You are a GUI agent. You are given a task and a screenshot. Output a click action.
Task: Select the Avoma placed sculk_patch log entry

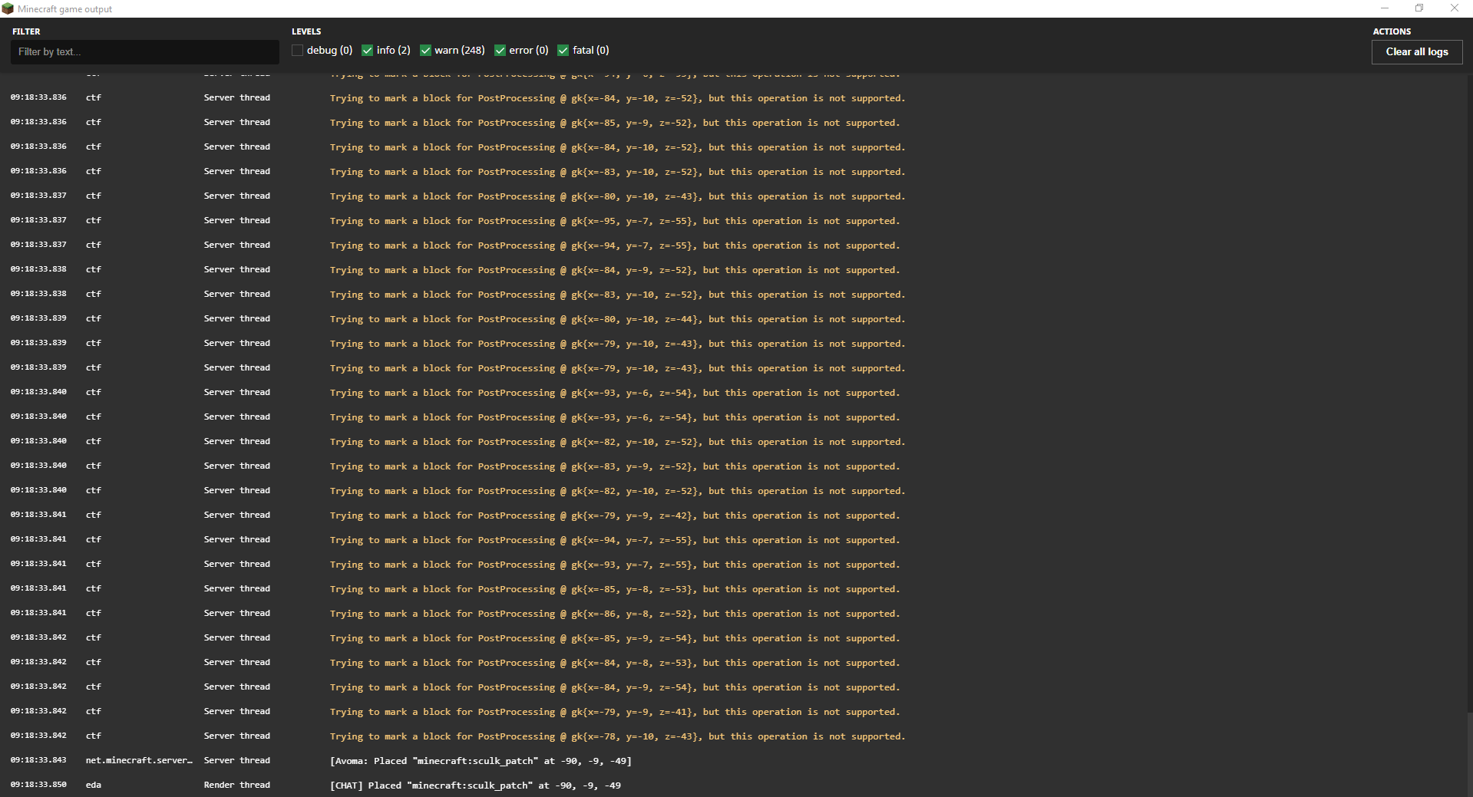(481, 761)
